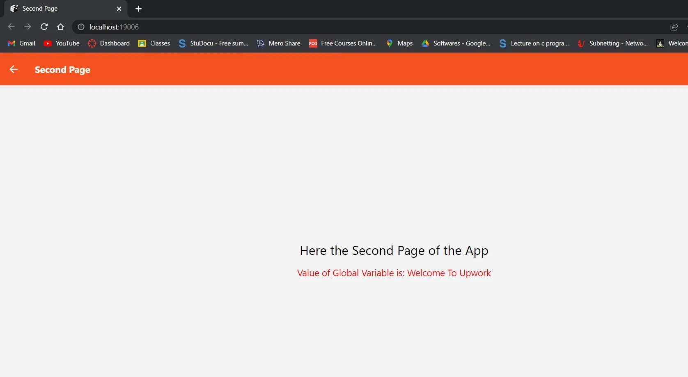Go back using the app header arrow
This screenshot has height=377, width=688.
(x=14, y=69)
